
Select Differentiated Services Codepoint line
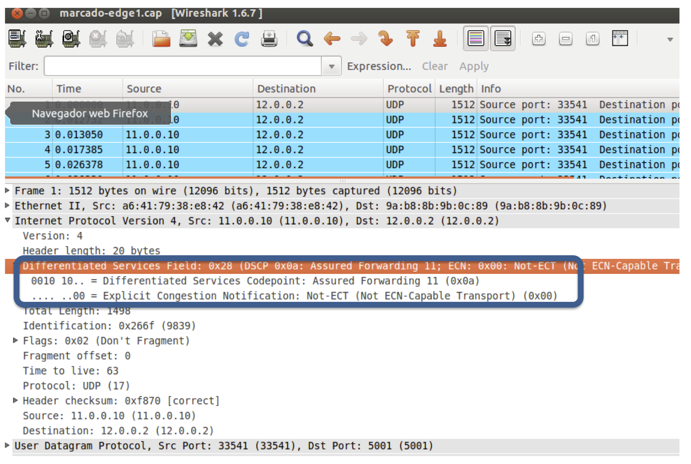coord(255,281)
